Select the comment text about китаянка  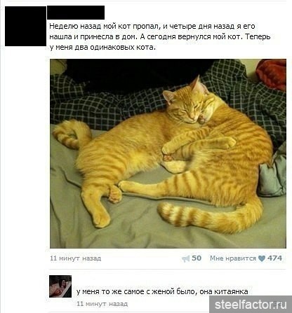(x=162, y=291)
